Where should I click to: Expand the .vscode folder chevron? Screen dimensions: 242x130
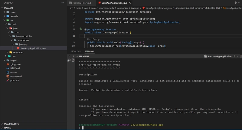point(4,16)
